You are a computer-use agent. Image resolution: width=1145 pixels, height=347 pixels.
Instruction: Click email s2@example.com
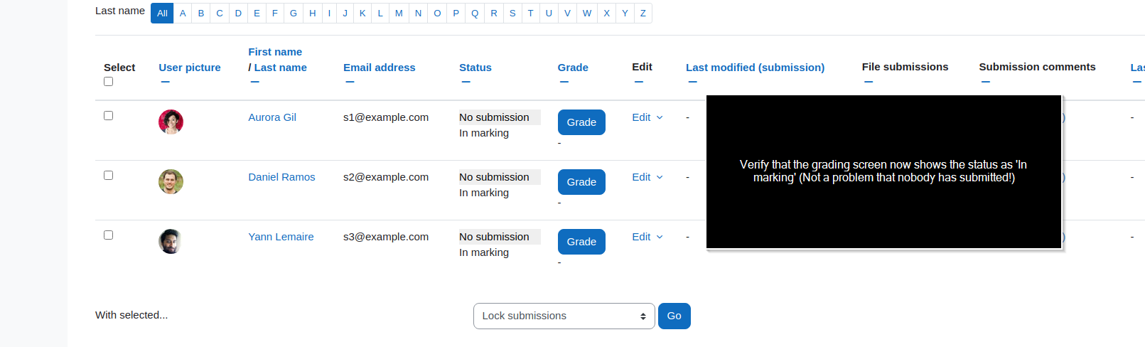point(386,177)
